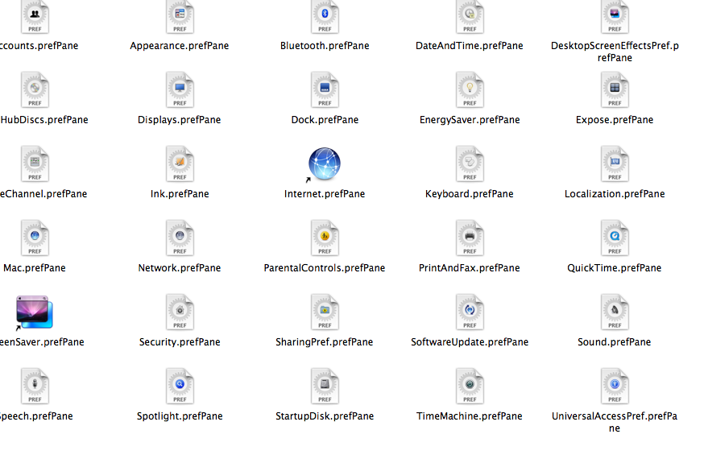This screenshot has width=704, height=459.
Task: Click the Keyboard.prefPane icon
Action: (470, 163)
